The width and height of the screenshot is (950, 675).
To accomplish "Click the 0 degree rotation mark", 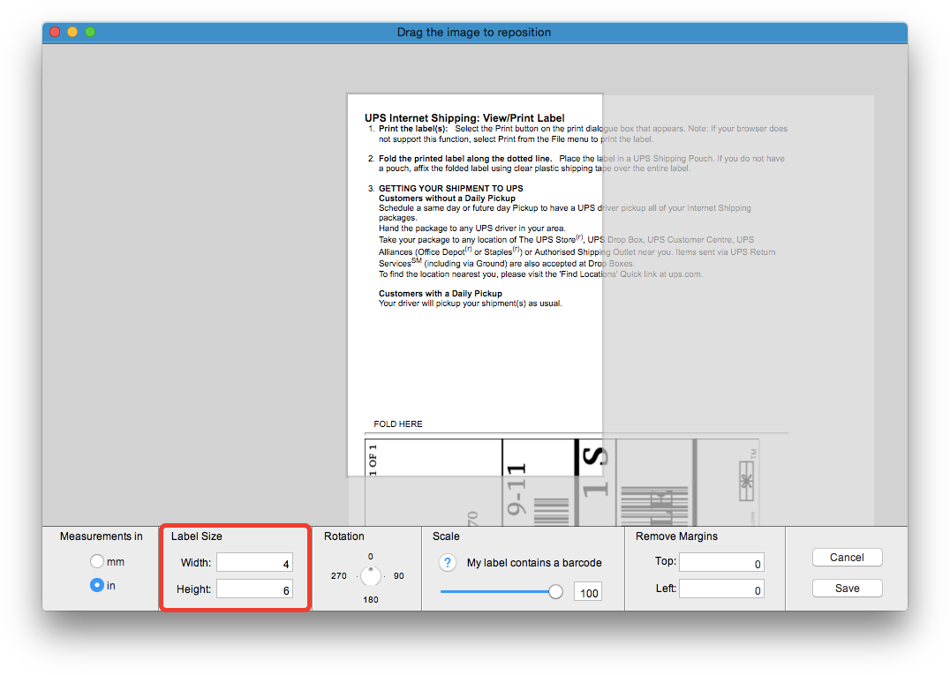I will (371, 556).
